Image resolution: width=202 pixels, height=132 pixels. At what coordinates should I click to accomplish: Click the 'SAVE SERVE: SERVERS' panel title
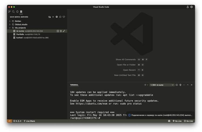[x=19, y=17]
